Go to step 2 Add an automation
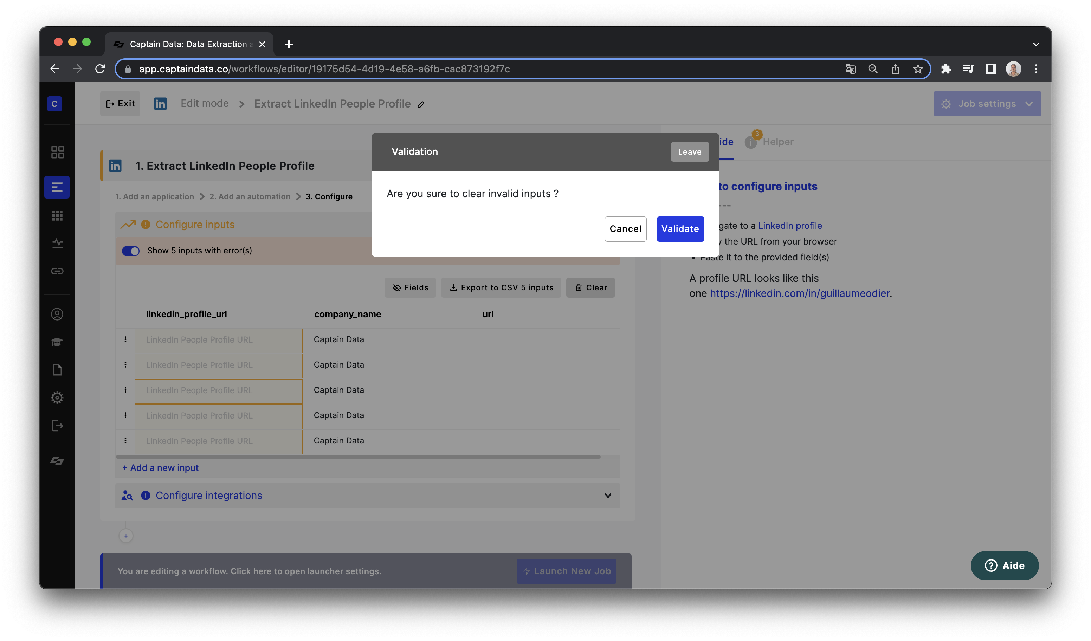This screenshot has width=1091, height=641. tap(249, 196)
